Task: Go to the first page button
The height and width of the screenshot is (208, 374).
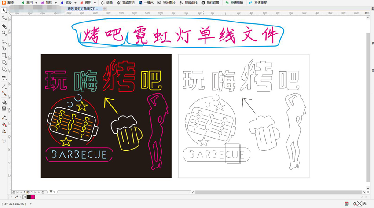Action: pyautogui.click(x=18, y=192)
